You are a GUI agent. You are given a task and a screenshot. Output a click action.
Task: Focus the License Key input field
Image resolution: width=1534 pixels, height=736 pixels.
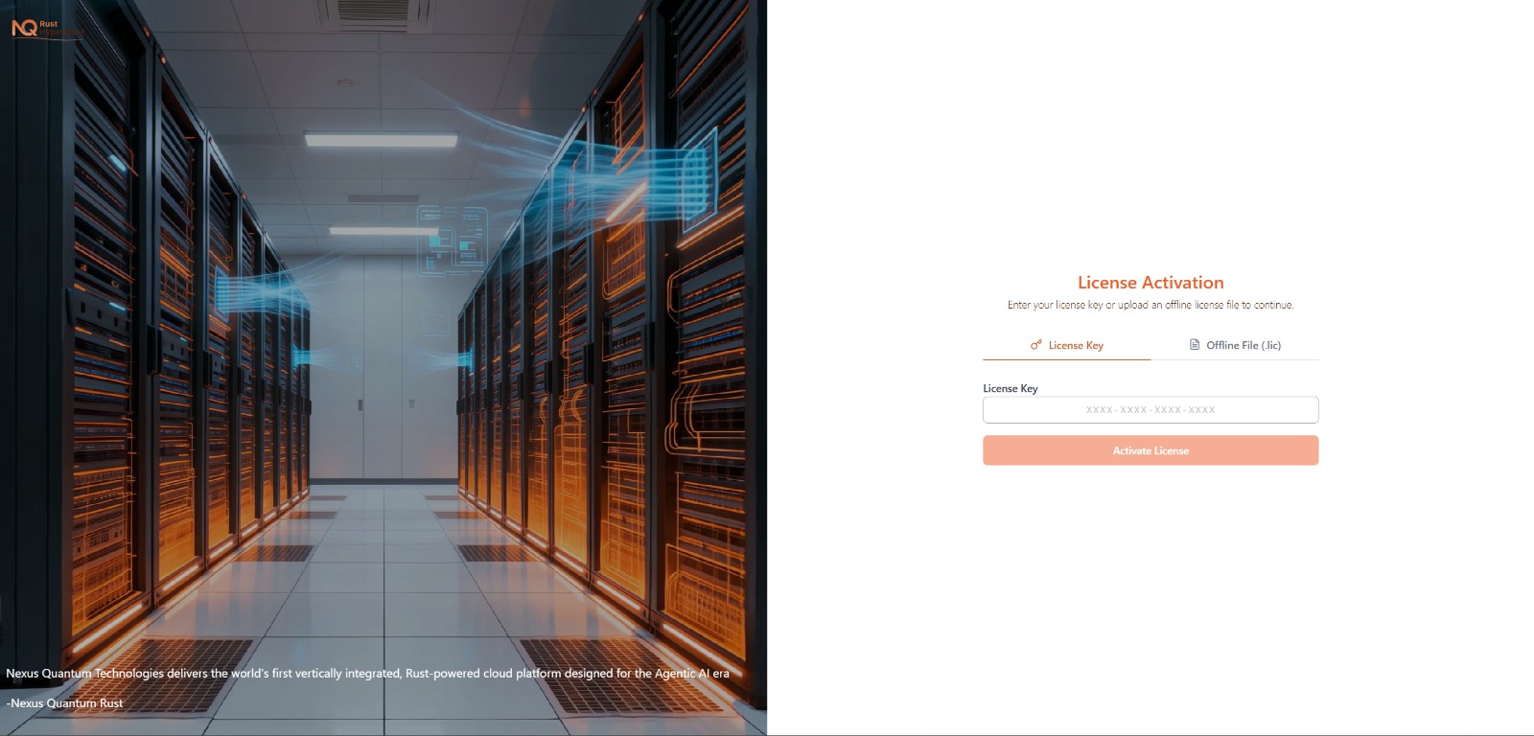pyautogui.click(x=1150, y=410)
